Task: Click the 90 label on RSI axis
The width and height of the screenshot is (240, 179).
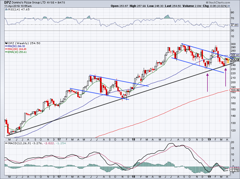Action: click(232, 13)
